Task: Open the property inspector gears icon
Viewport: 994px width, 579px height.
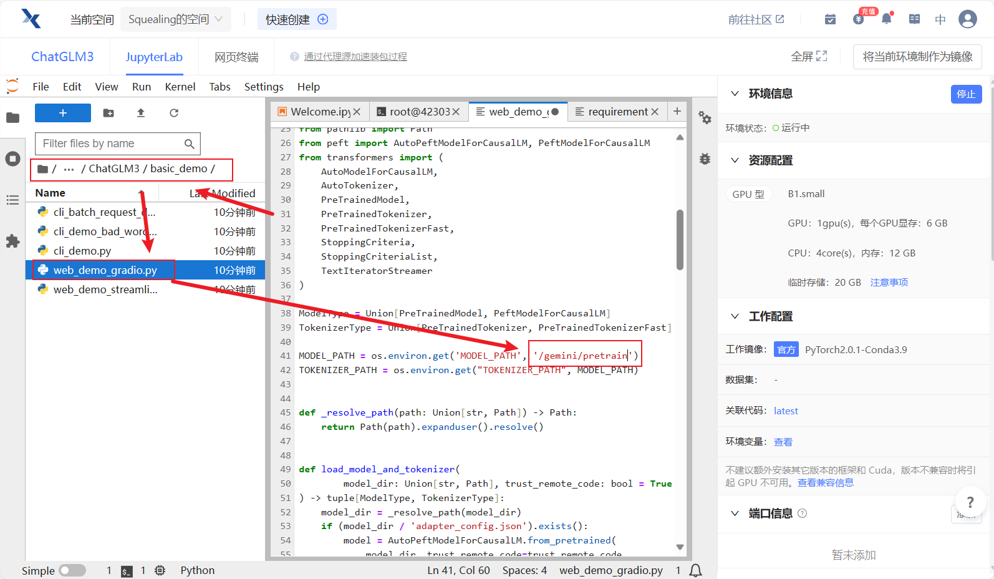Action: click(x=705, y=118)
